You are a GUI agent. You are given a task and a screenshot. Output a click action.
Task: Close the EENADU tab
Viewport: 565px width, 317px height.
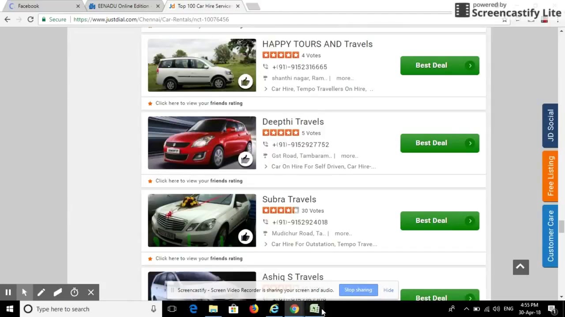pos(158,6)
